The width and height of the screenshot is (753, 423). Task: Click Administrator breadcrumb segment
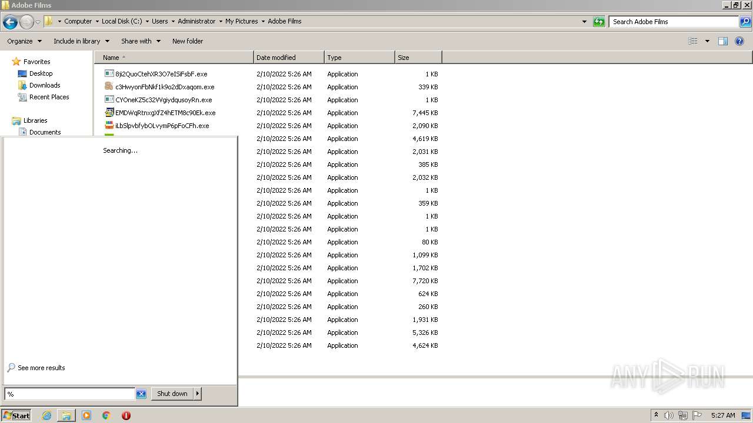click(196, 21)
